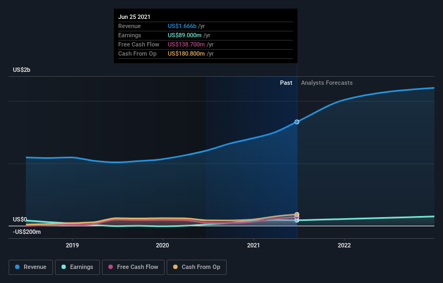Click the US$1.666b revenue value
Screen dimensions: 443x283
[182, 26]
